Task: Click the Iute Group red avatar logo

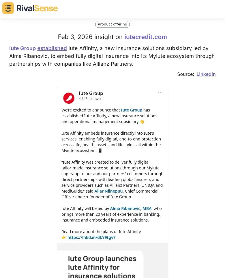Action: click(69, 98)
